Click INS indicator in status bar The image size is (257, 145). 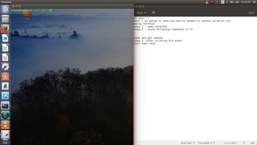click(x=252, y=143)
